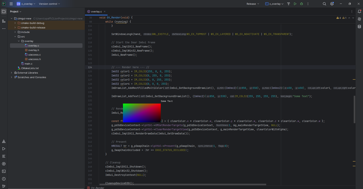Image resolution: width=363 pixels, height=189 pixels.
Task: Show the Notifications panel
Action: [359, 12]
